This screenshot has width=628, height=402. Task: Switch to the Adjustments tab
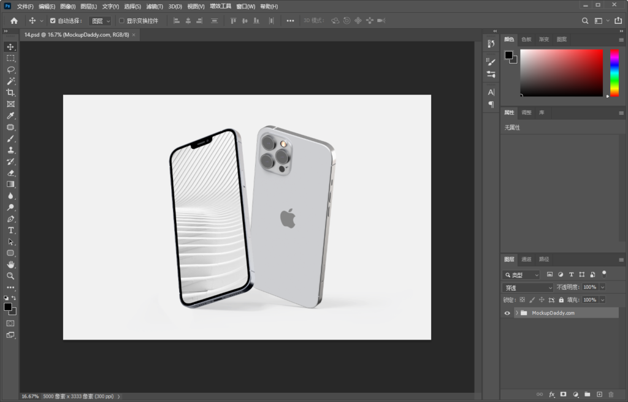[526, 113]
